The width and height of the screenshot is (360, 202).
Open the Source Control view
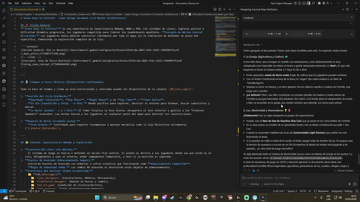click(x=4, y=26)
